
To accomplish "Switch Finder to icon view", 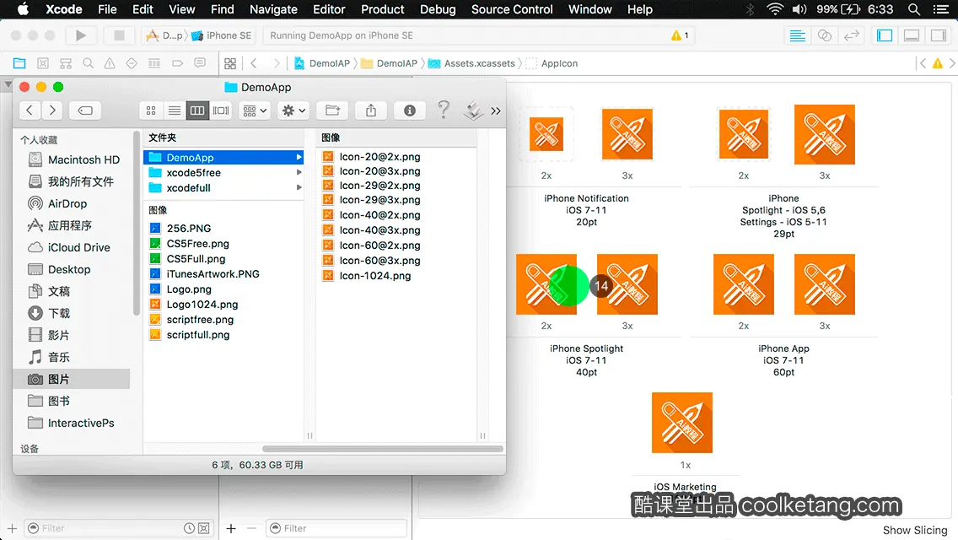I will coord(151,111).
